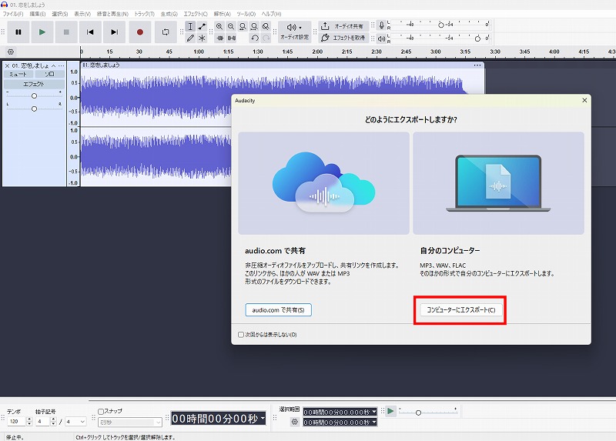Image resolution: width=616 pixels, height=441 pixels.
Task: Select the Envelope tool
Action: [202, 26]
